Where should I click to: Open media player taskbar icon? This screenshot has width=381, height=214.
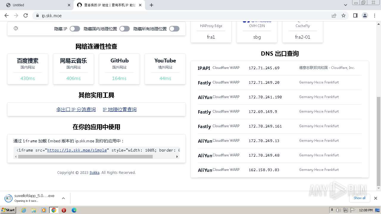point(44,210)
